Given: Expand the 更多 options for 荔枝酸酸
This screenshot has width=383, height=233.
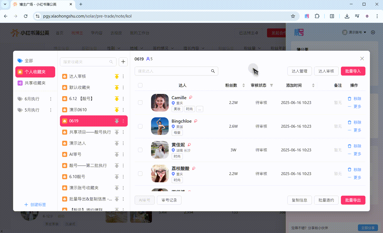Looking at the screenshot, I should tap(355, 178).
